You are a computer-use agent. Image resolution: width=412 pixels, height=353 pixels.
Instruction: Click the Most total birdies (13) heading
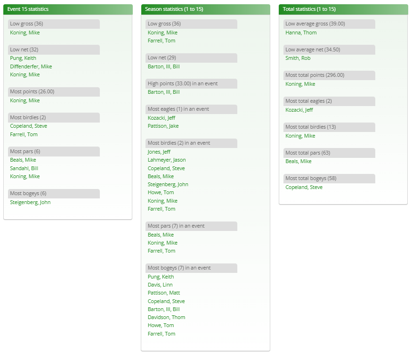coord(329,127)
